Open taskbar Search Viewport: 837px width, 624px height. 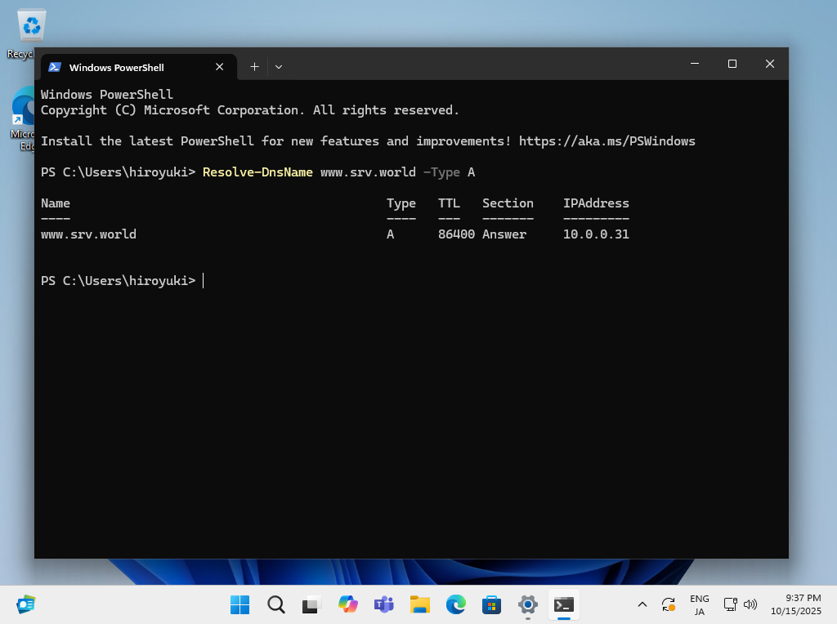(x=276, y=604)
